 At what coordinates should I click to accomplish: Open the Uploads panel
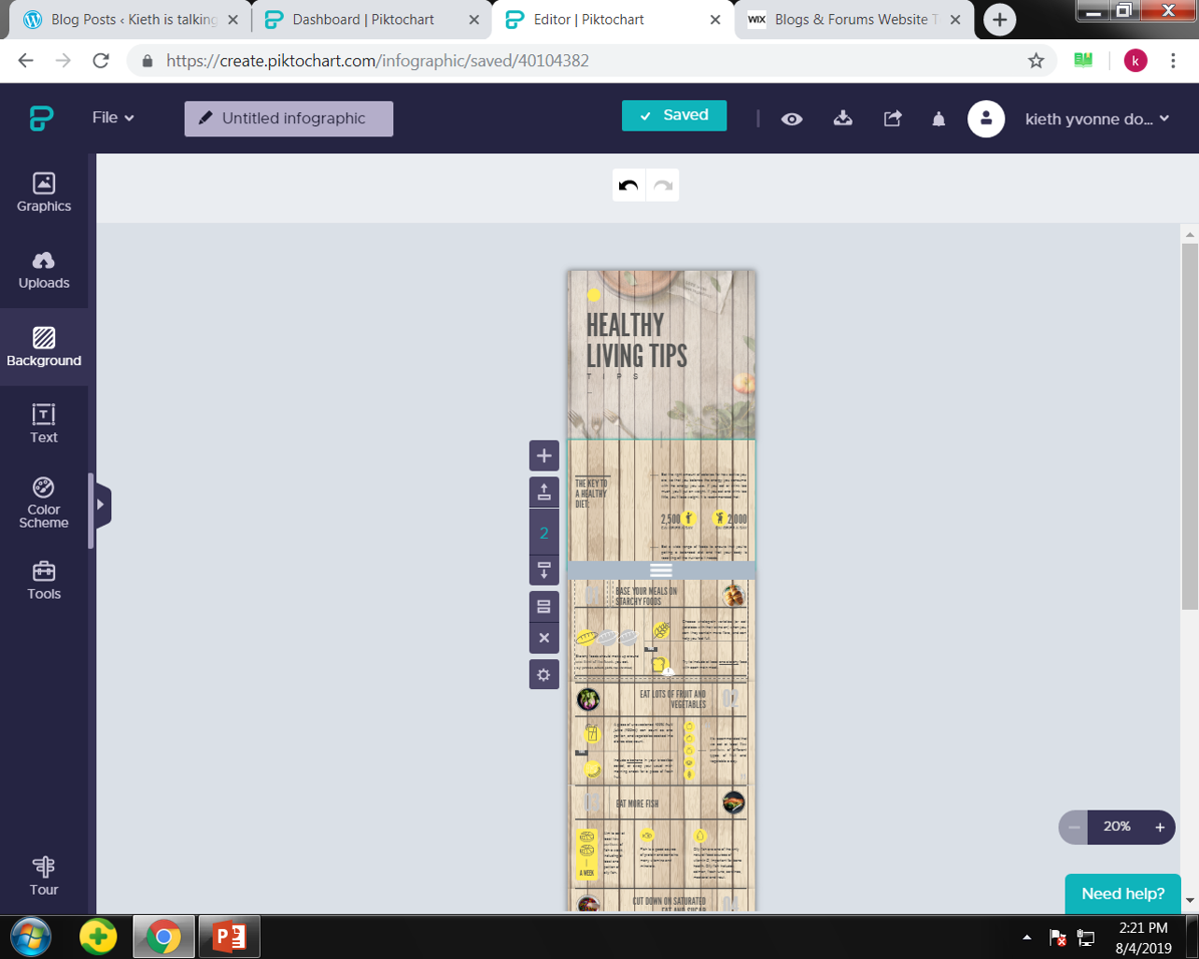44,270
